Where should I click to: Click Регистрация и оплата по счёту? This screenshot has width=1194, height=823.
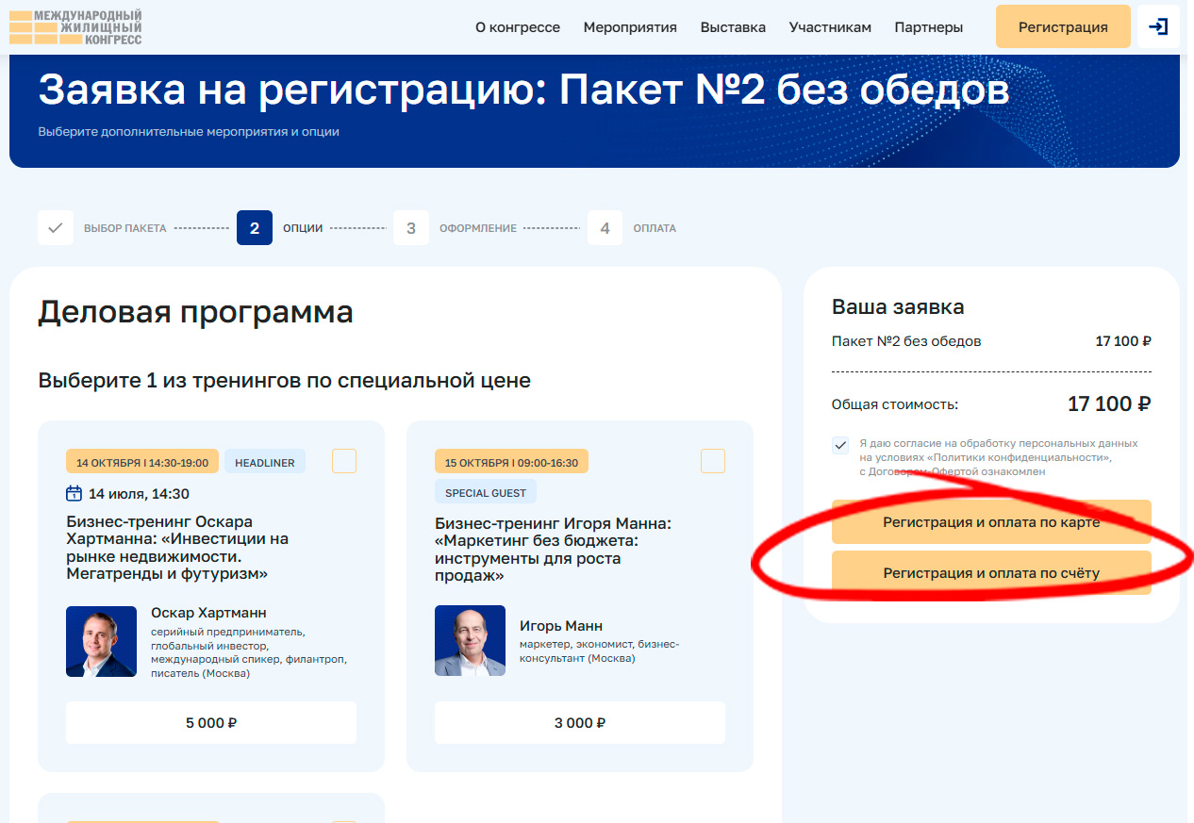tap(991, 572)
